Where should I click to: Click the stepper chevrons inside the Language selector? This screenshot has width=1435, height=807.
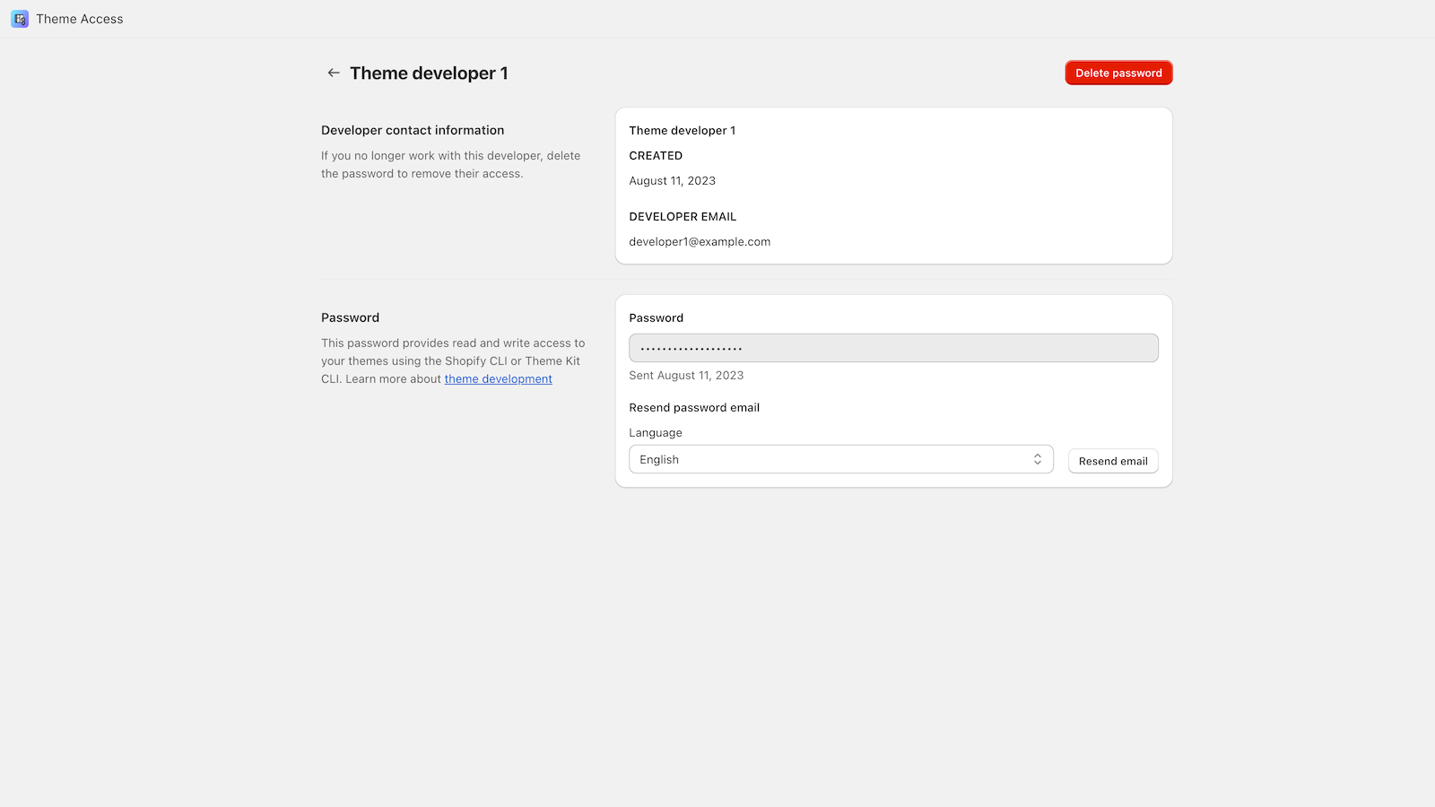(x=1038, y=458)
